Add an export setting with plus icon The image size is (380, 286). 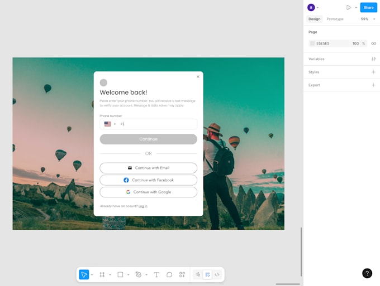373,85
